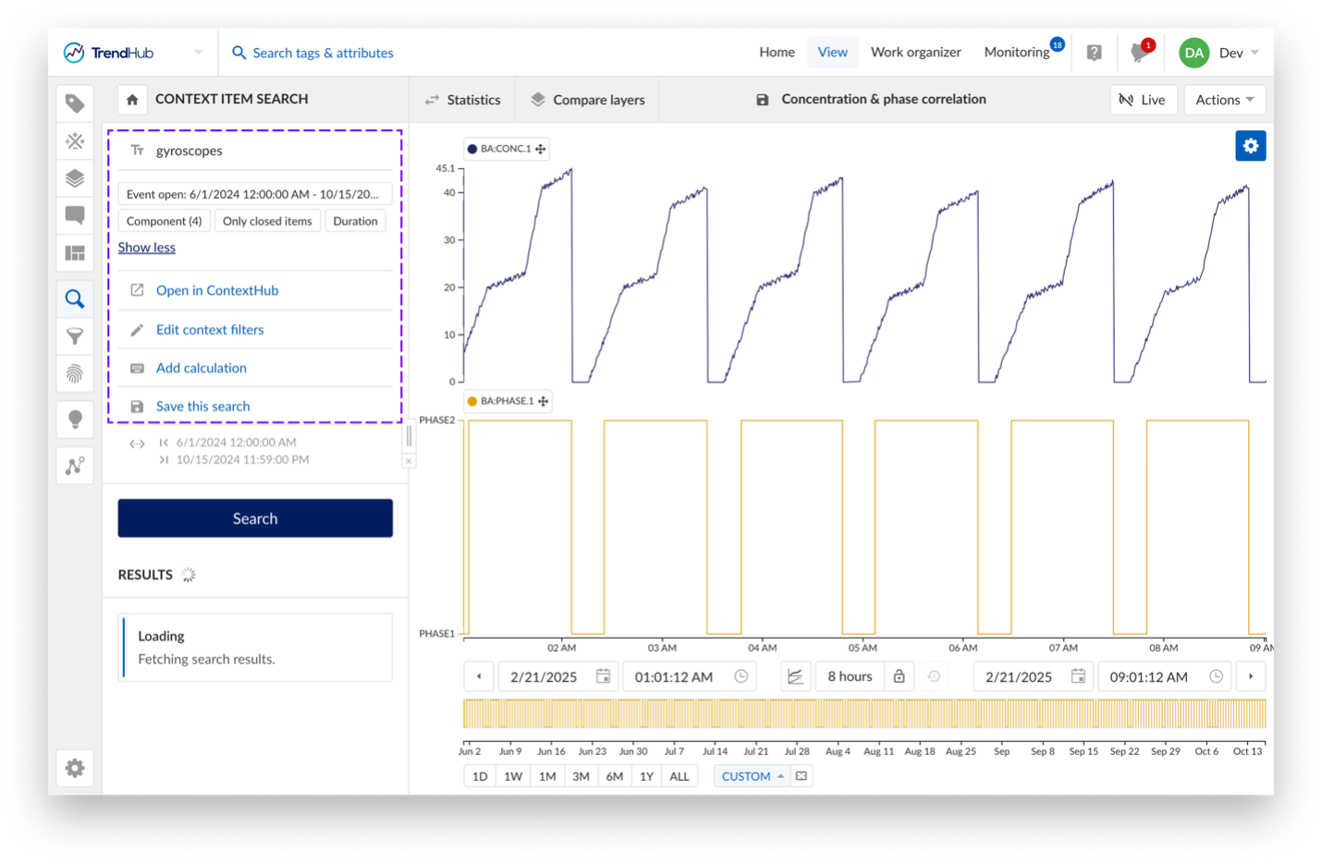Toggle the Only closed items filter
Screen dimensions: 1322x864
(267, 221)
